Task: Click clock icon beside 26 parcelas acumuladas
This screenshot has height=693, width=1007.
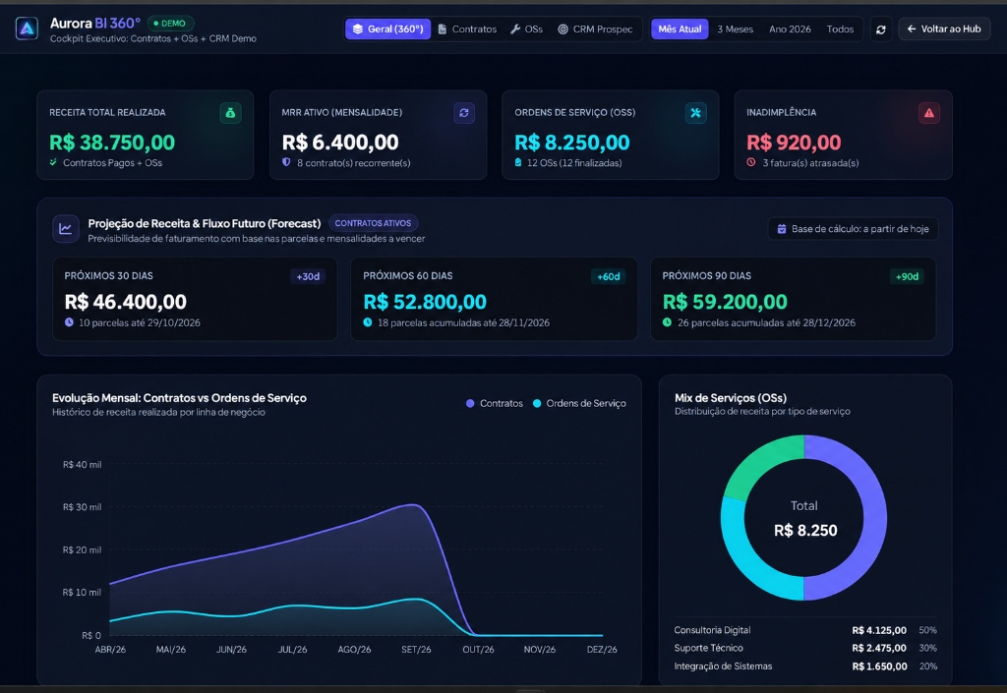Action: (668, 322)
